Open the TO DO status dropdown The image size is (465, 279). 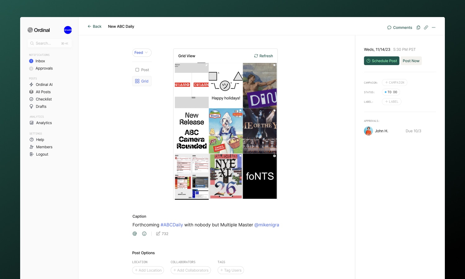click(x=391, y=92)
